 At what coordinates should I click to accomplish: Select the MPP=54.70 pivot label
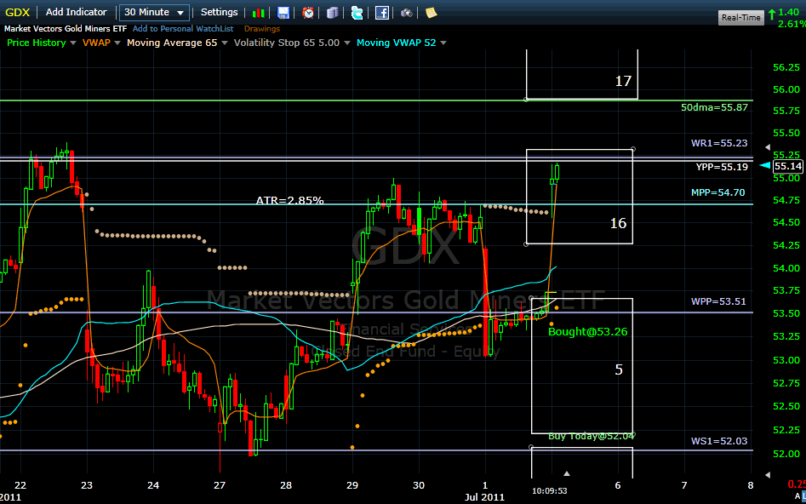(718, 193)
